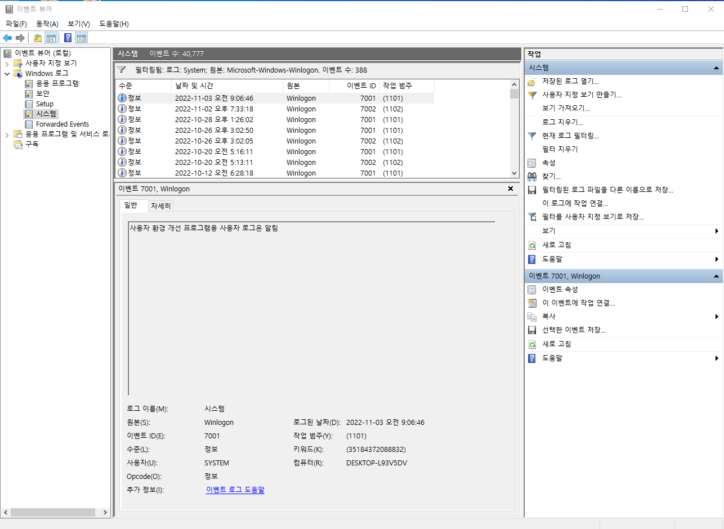Switch to the 자세히 tab
The width and height of the screenshot is (724, 529).
(161, 206)
